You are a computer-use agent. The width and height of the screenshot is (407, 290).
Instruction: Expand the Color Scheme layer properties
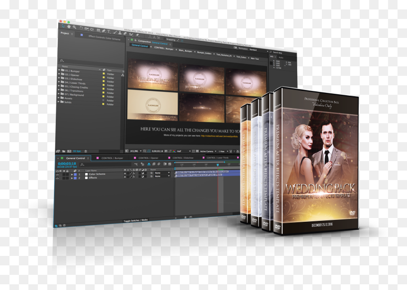pyautogui.click(x=72, y=174)
